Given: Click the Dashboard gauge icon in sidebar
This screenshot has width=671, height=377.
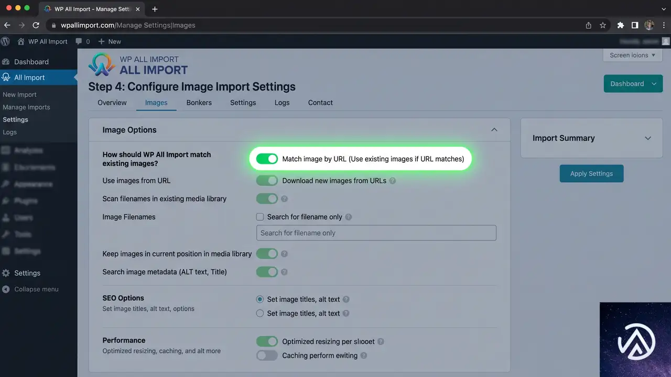Looking at the screenshot, I should point(6,62).
